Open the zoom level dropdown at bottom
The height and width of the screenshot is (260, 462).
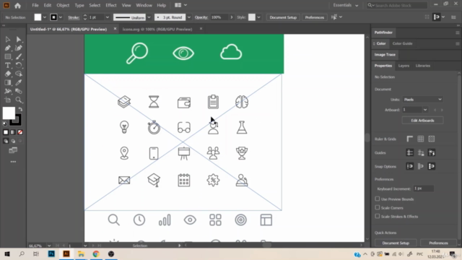tap(49, 246)
